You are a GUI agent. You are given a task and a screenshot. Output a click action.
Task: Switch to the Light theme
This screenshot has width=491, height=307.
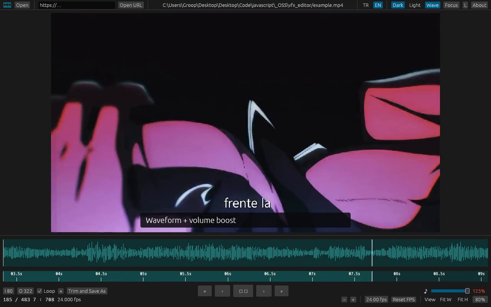pos(415,5)
